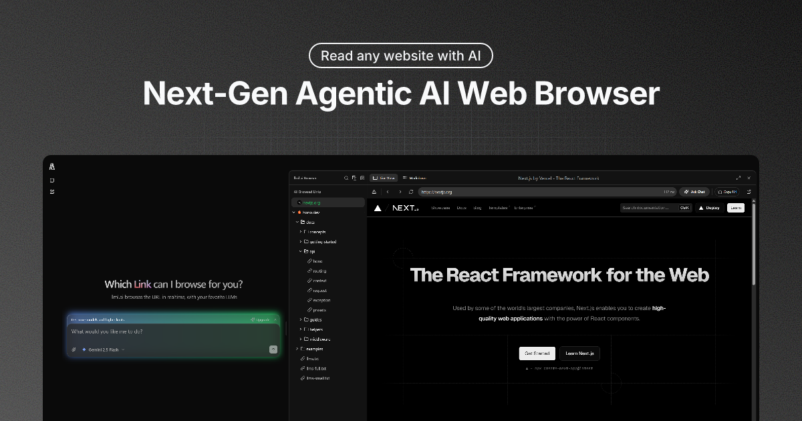Open the Blog nav link
Image resolution: width=802 pixels, height=421 pixels.
[477, 208]
